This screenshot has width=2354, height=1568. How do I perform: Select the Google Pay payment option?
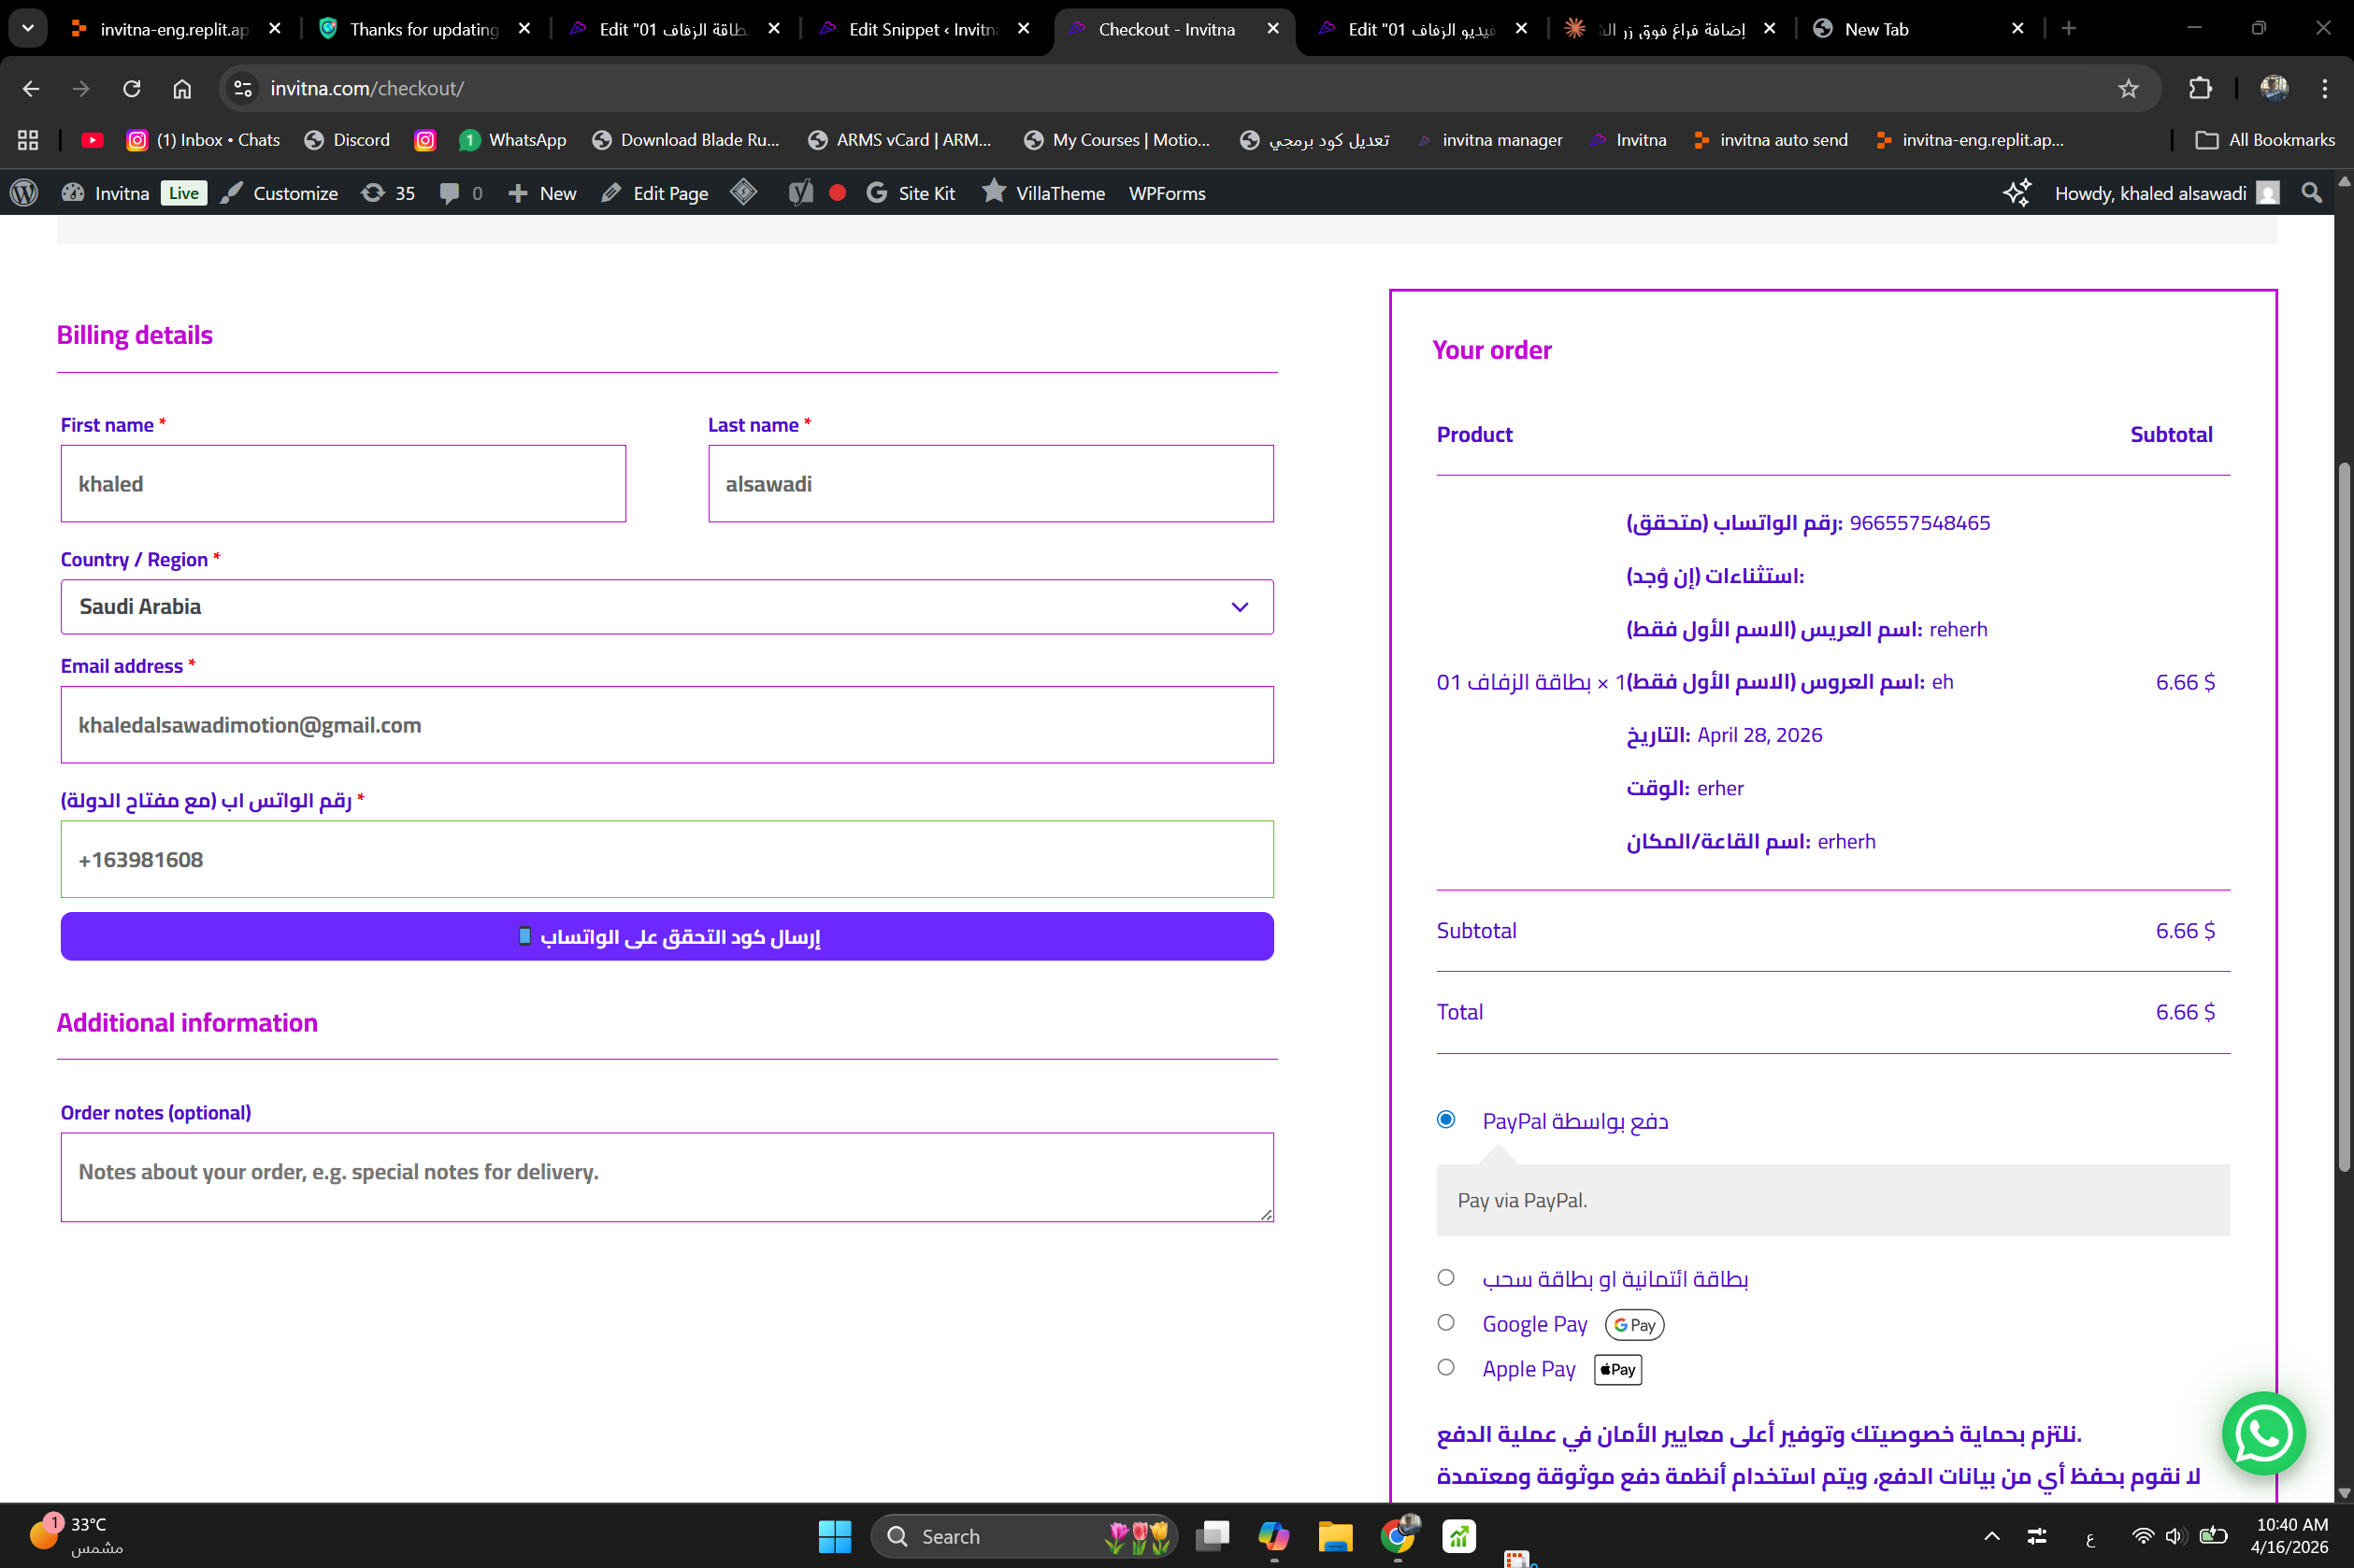point(1445,1322)
